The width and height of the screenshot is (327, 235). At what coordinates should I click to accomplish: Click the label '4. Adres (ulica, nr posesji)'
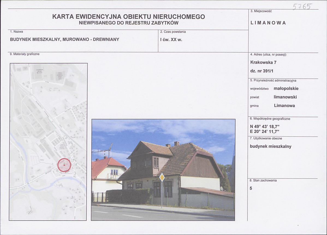coord(268,55)
